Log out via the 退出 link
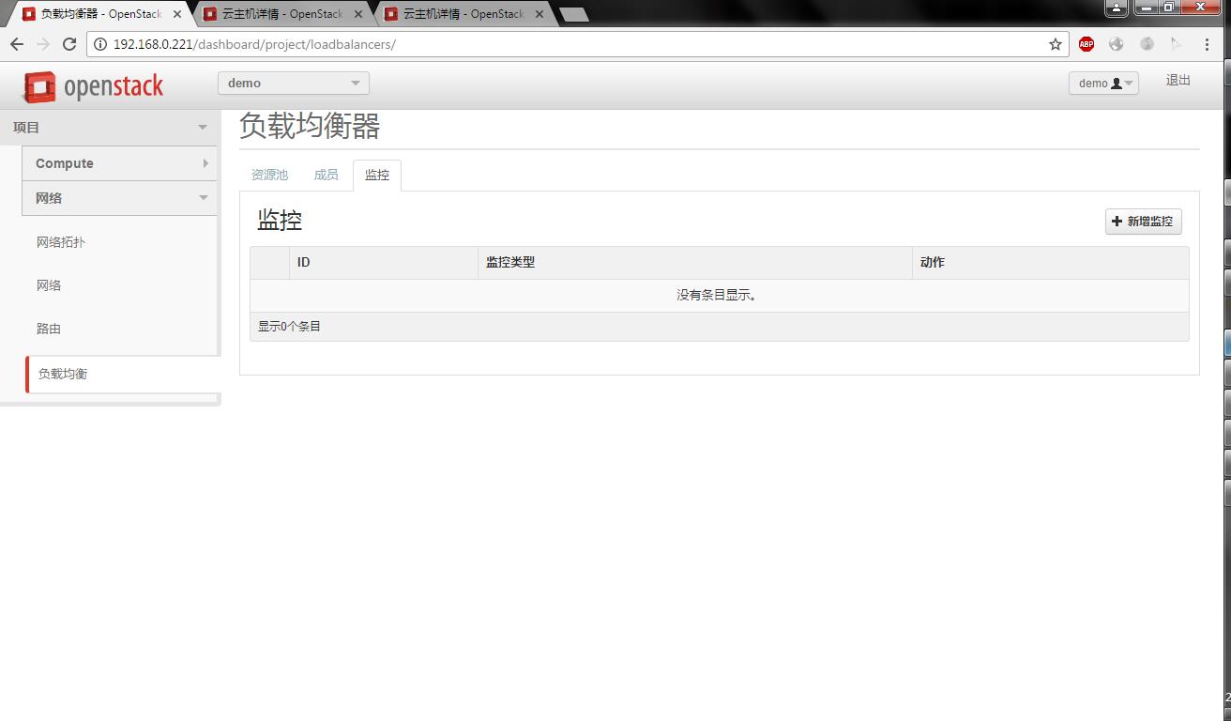Screen dimensions: 1231x721 tap(1178, 81)
